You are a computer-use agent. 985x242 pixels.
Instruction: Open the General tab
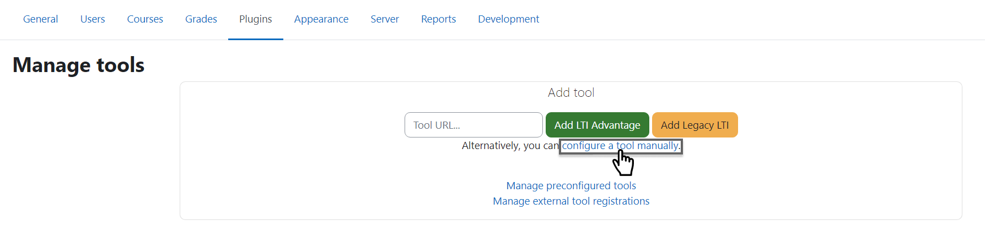(40, 19)
